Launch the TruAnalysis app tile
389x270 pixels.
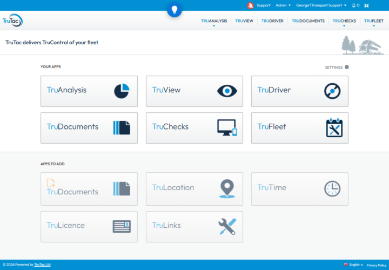point(89,91)
